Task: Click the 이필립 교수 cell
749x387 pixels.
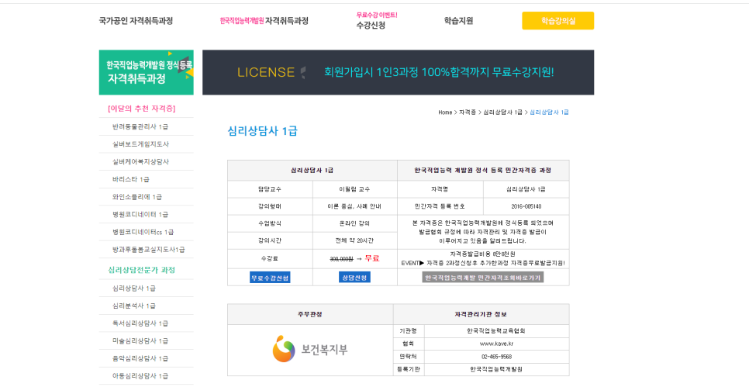Action: (x=354, y=189)
